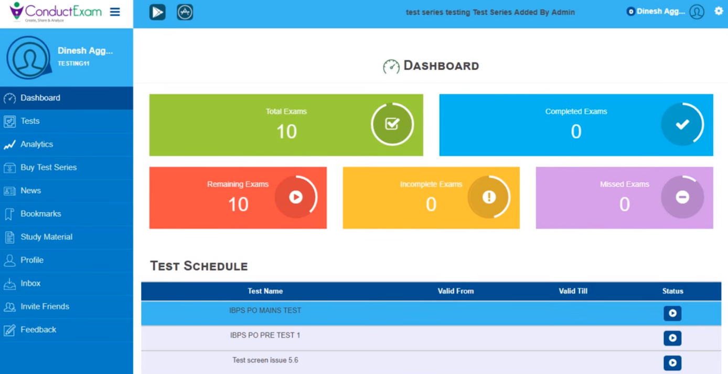Image resolution: width=728 pixels, height=374 pixels.
Task: Click the Remaining Exams play icon
Action: (x=296, y=197)
